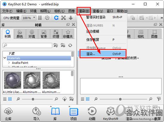Switch to the 背景 library tab
The image size is (164, 122).
coord(44,34)
